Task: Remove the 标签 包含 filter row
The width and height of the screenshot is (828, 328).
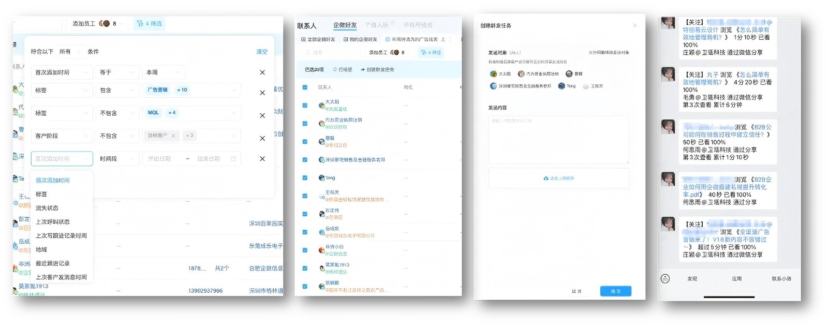Action: 262,93
